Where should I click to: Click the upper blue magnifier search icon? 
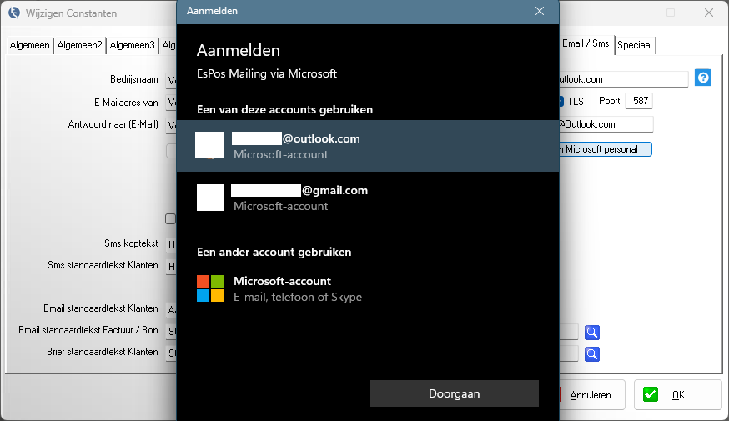point(592,333)
